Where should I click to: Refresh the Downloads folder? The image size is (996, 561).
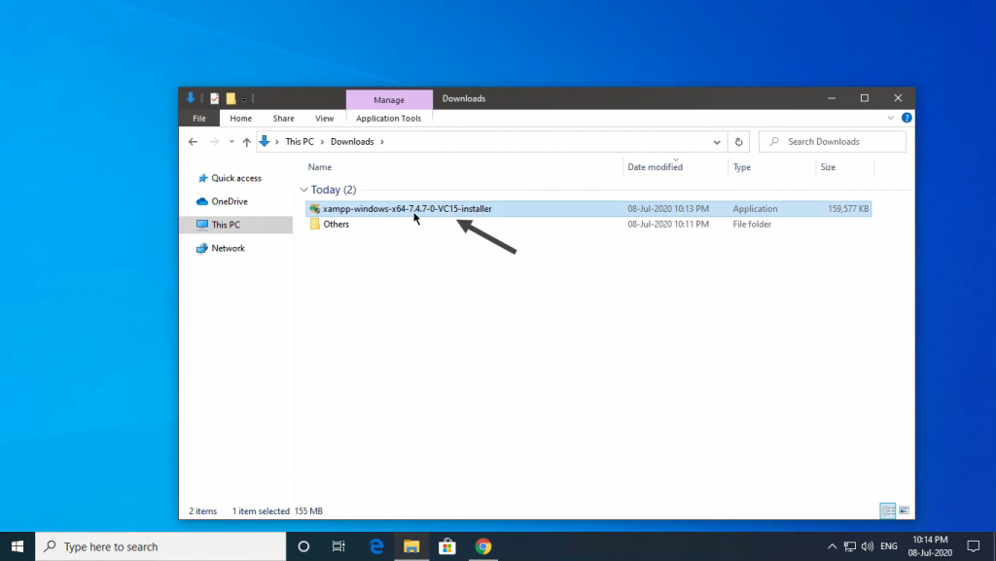tap(739, 142)
